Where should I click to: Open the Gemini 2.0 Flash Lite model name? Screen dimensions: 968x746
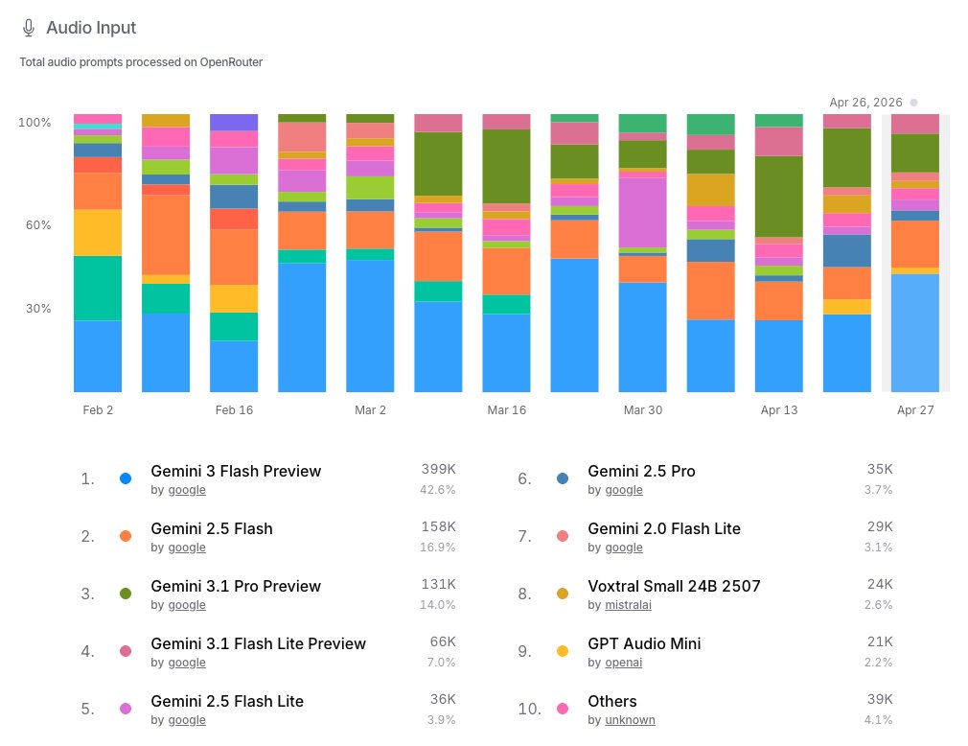[x=664, y=528]
